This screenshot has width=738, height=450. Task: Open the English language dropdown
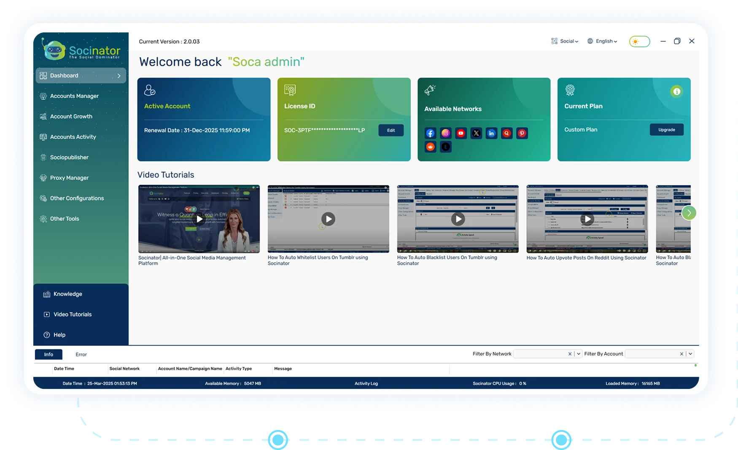(602, 41)
